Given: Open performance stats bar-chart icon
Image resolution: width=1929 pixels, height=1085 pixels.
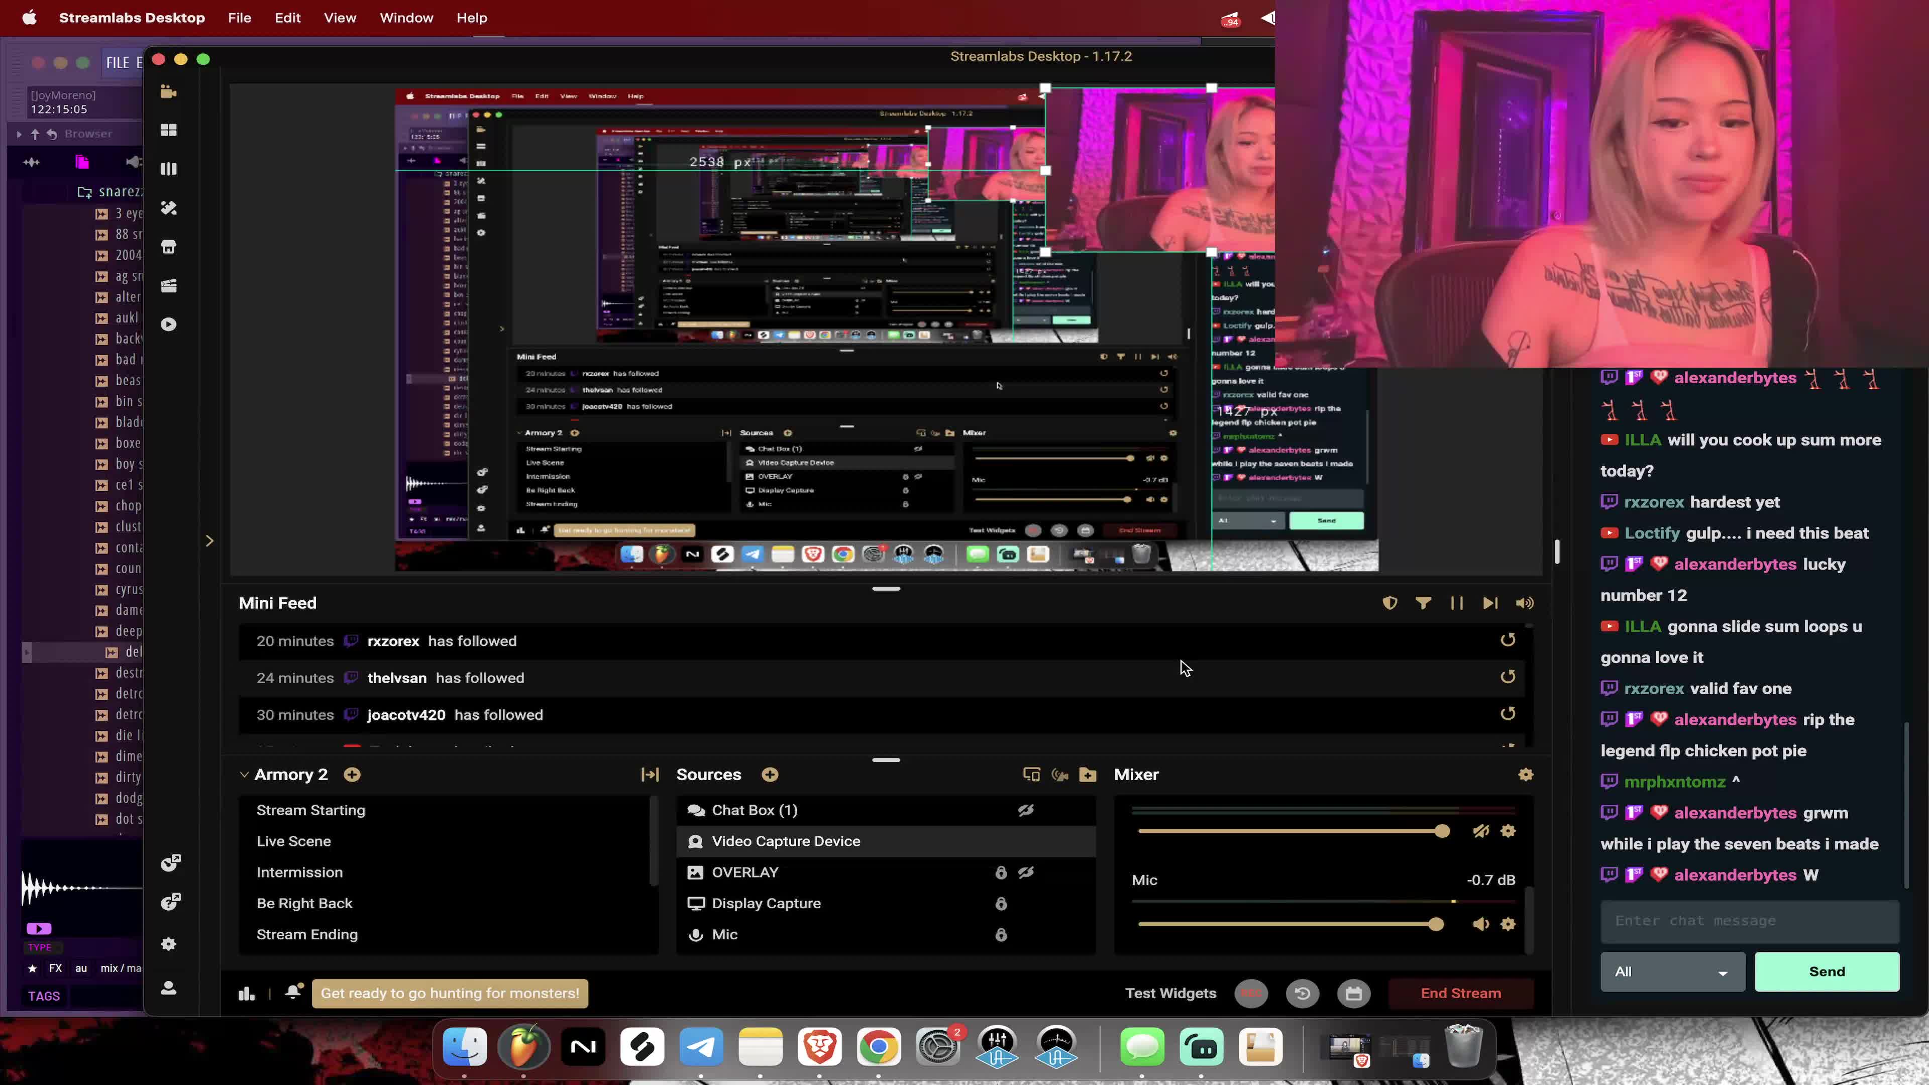Looking at the screenshot, I should click(246, 994).
